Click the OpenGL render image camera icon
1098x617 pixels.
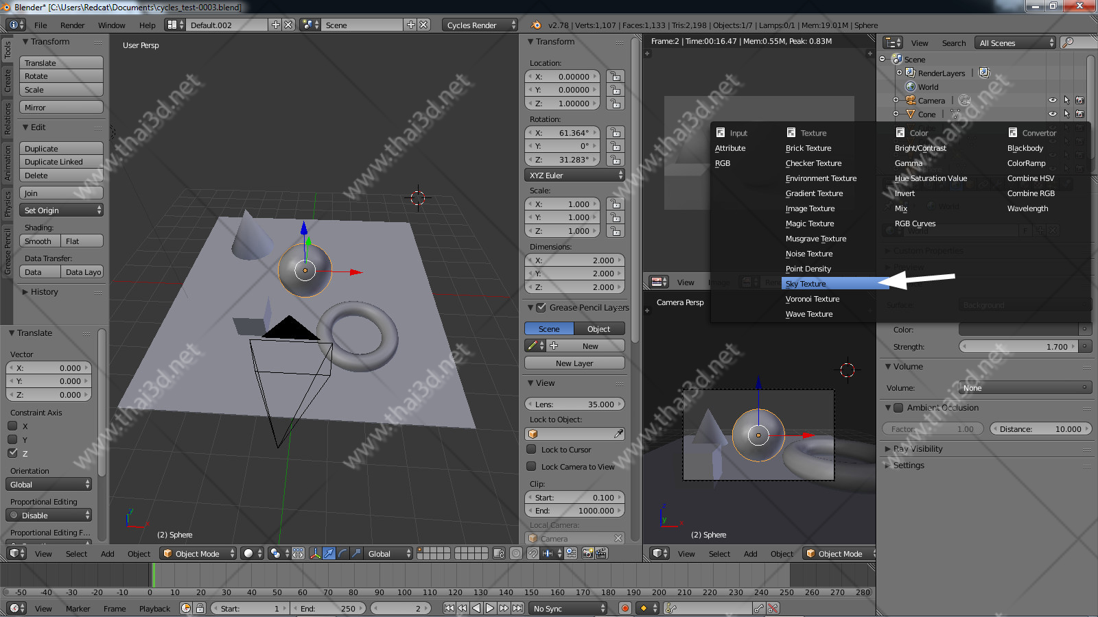coord(588,554)
